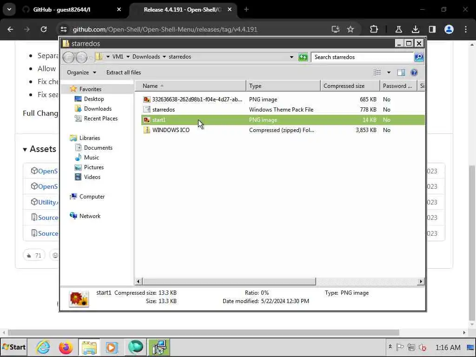
Task: Open Chrome three-dot menu
Action: click(x=466, y=29)
